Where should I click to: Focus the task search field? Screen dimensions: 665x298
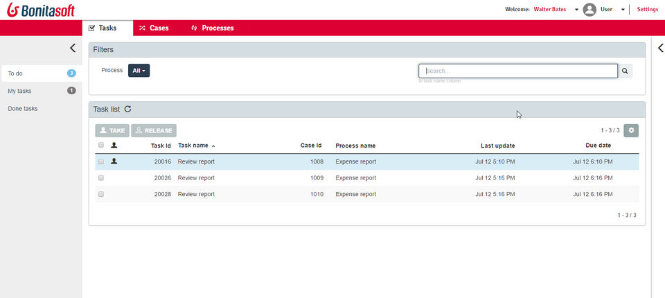[518, 71]
